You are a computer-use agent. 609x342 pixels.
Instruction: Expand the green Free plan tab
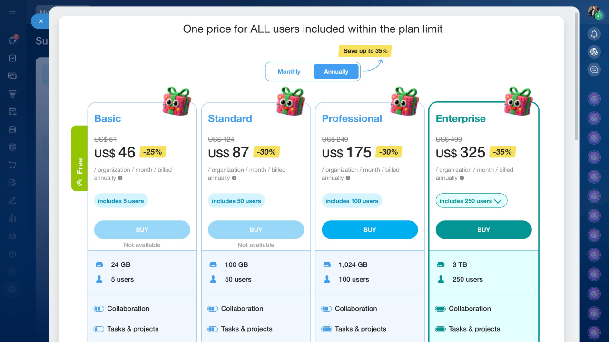coord(79,158)
